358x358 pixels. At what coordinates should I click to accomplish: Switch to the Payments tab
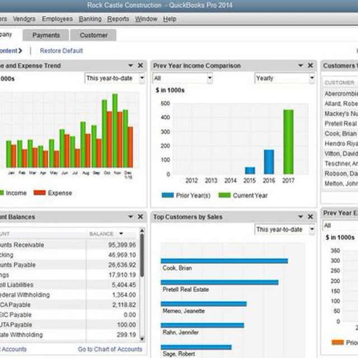pos(46,35)
